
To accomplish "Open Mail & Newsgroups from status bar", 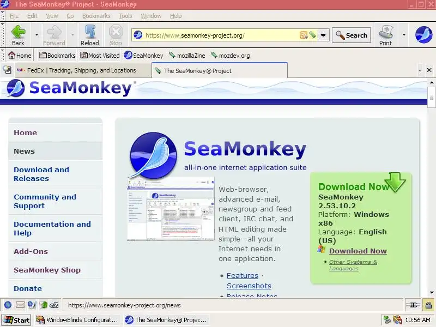I will click(x=20, y=305).
